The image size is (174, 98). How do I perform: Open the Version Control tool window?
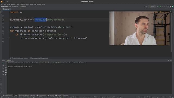(x=7, y=95)
